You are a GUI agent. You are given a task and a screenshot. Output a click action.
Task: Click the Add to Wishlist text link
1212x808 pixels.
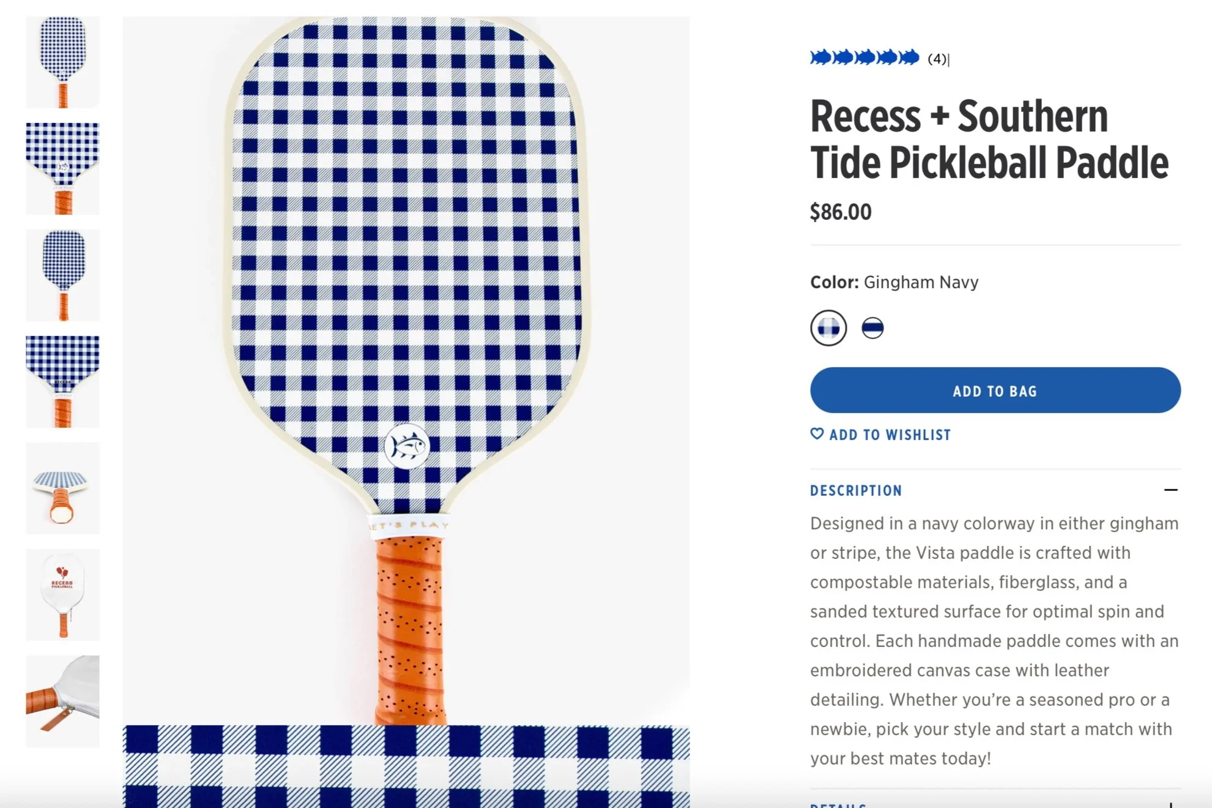tap(890, 435)
